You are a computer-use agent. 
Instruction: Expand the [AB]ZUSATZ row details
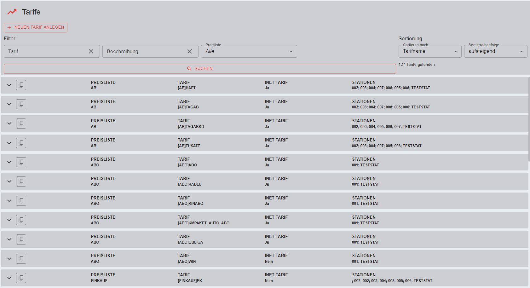click(x=9, y=143)
